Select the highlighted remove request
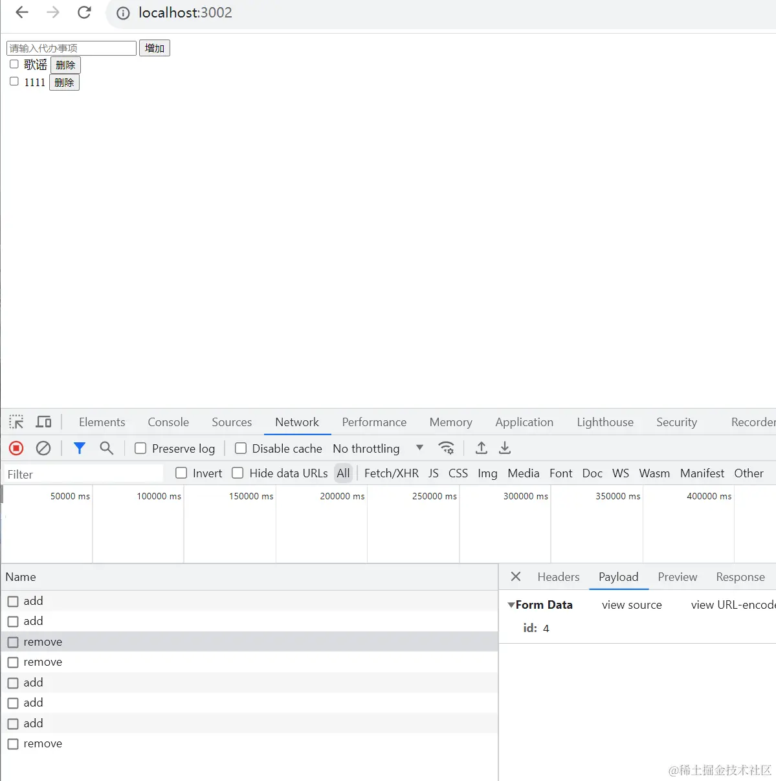Screen dimensions: 776x781 pyautogui.click(x=249, y=642)
